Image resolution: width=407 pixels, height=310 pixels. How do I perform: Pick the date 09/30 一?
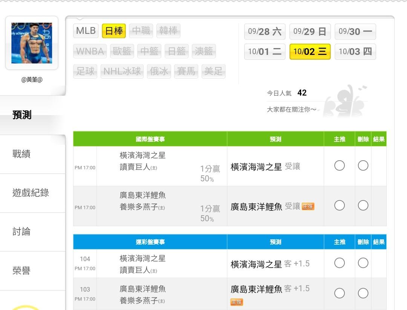pos(355,32)
